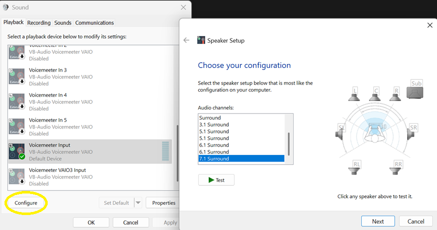Select the Voicemeeter In 4 device
The width and height of the screenshot is (437, 230).
click(90, 101)
